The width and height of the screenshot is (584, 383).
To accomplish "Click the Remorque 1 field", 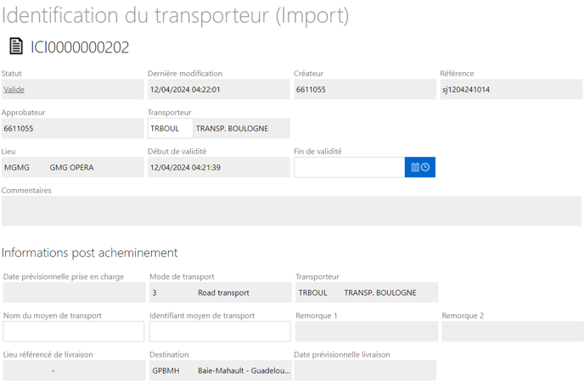I will pos(367,331).
